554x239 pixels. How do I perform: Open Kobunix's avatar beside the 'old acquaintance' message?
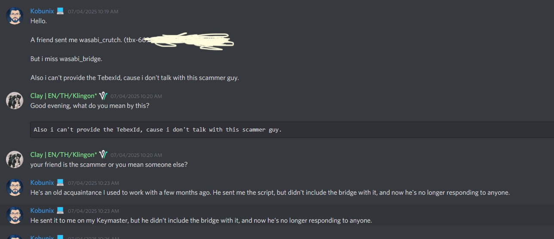pyautogui.click(x=15, y=187)
